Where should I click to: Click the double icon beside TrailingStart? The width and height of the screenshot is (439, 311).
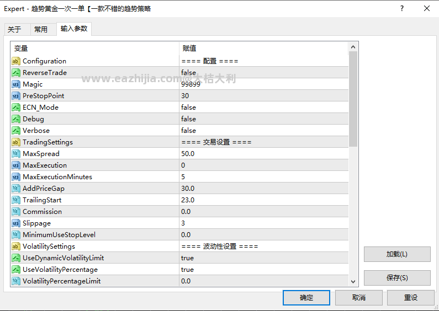click(16, 200)
